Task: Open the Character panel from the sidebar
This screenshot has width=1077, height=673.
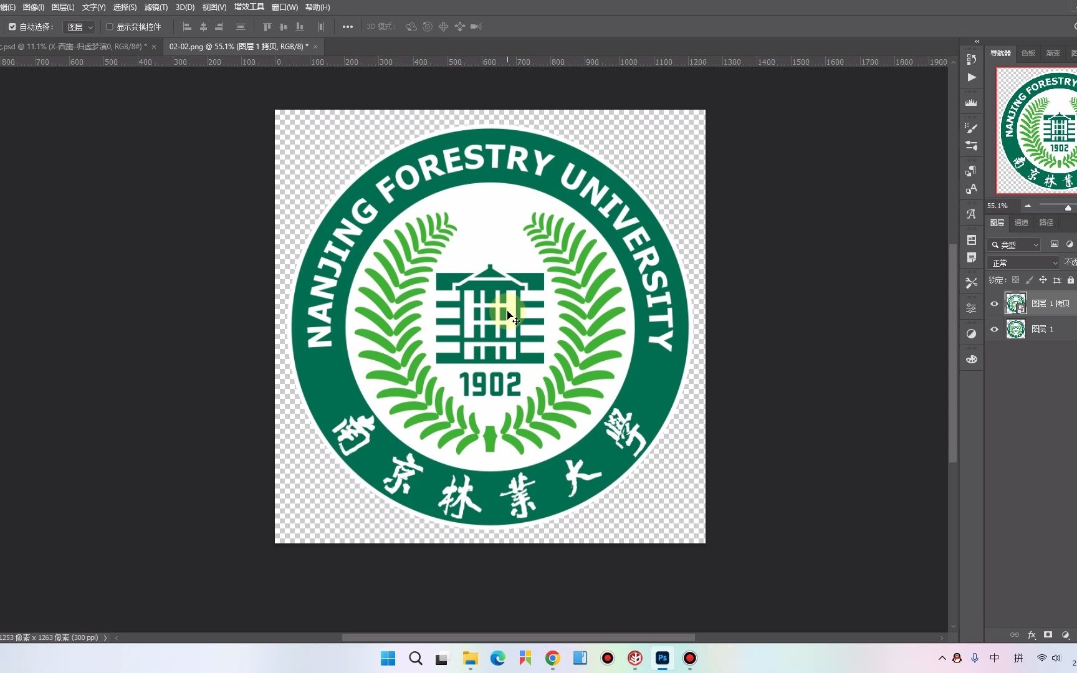Action: click(970, 214)
